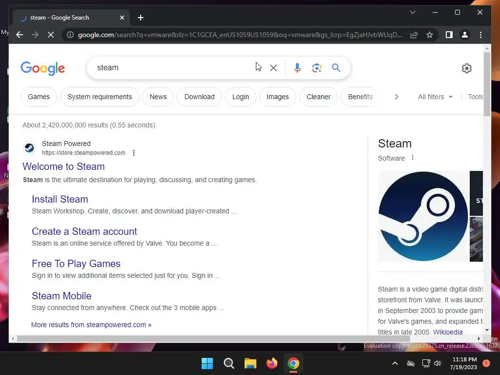Click Steam Powered site favicon
This screenshot has height=375, width=500.
pos(29,148)
